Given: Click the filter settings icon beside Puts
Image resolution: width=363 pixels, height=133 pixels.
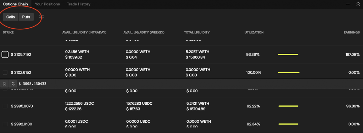Looking at the screenshot, I should 41,17.
